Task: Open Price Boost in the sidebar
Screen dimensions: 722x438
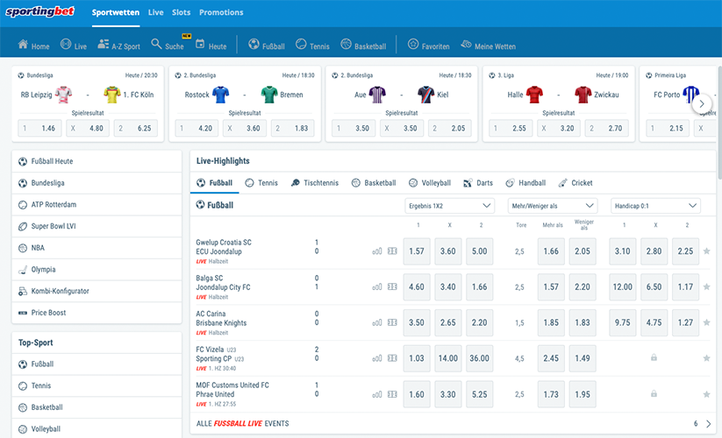Action: click(x=97, y=313)
